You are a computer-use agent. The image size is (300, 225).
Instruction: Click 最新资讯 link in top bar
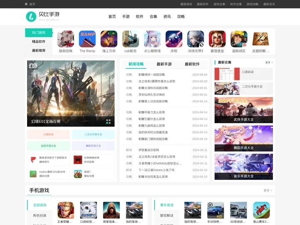pyautogui.click(x=269, y=4)
